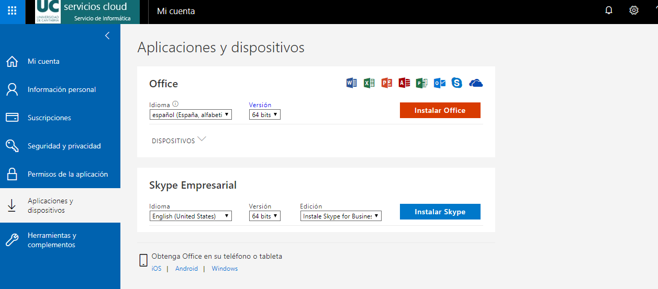Open the notifications bell
658x289 pixels.
[609, 10]
